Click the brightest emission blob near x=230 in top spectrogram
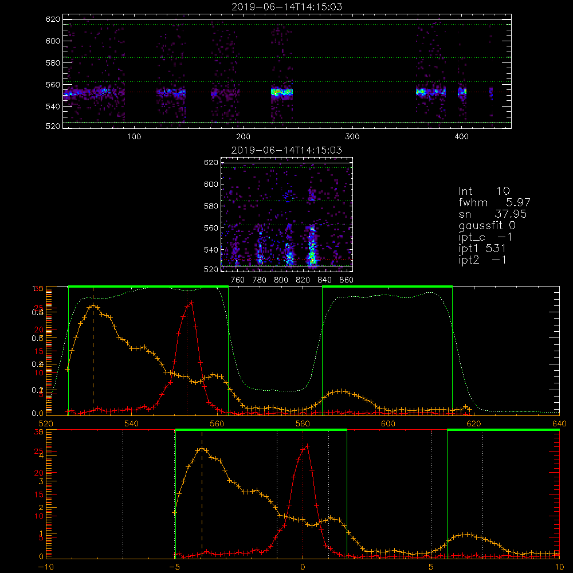Viewport: 573px width, 573px height. click(x=281, y=92)
